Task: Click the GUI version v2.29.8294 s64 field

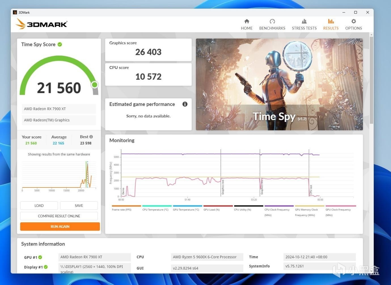Action: pos(207,268)
